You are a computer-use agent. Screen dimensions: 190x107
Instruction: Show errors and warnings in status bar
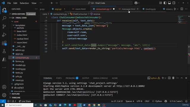pyautogui.click(x=12, y=101)
